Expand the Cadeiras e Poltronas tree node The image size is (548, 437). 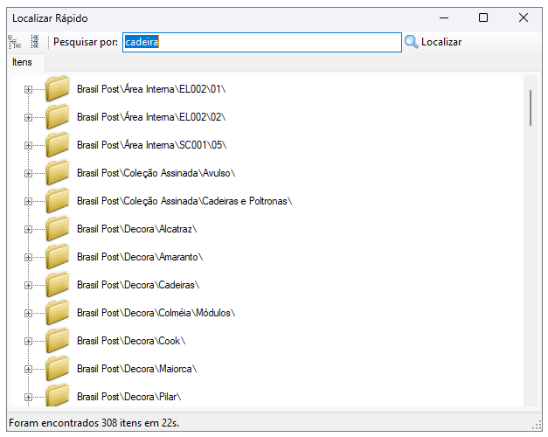[28, 201]
